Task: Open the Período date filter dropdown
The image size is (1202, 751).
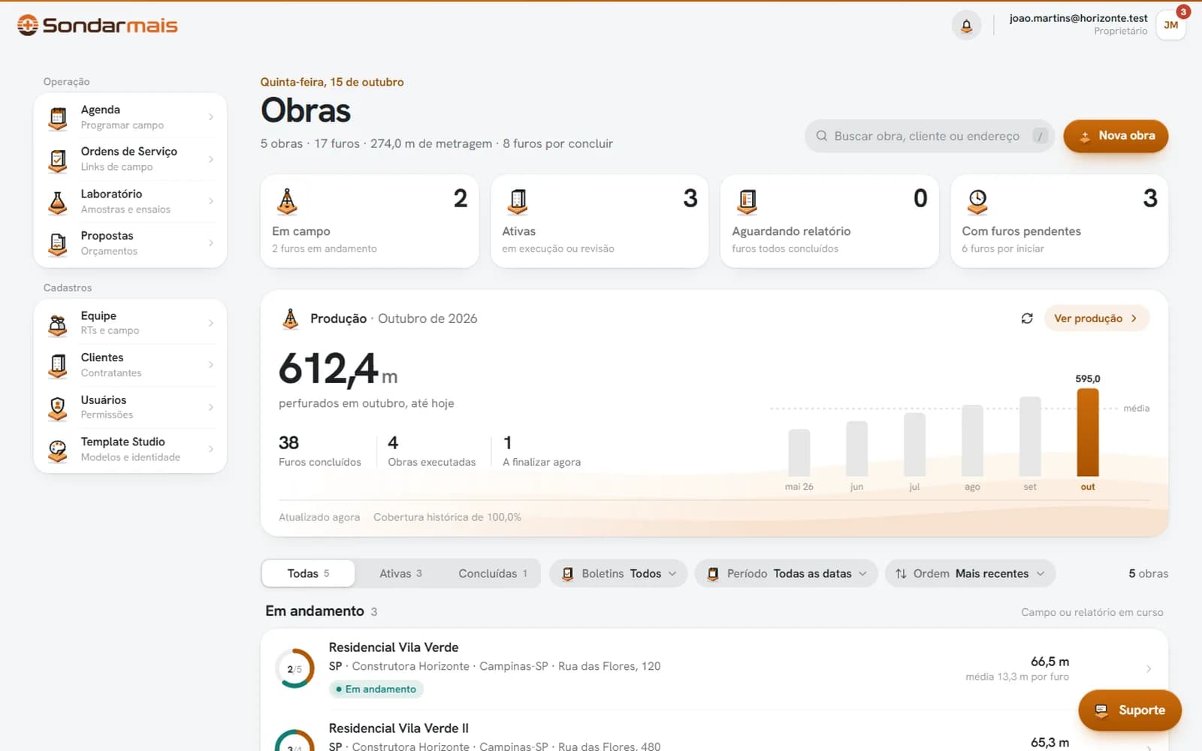Action: pyautogui.click(x=786, y=574)
